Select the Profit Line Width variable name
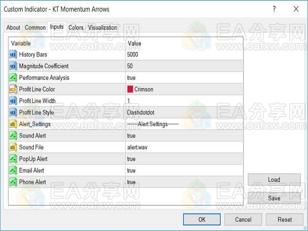The image size is (308, 231). point(38,101)
